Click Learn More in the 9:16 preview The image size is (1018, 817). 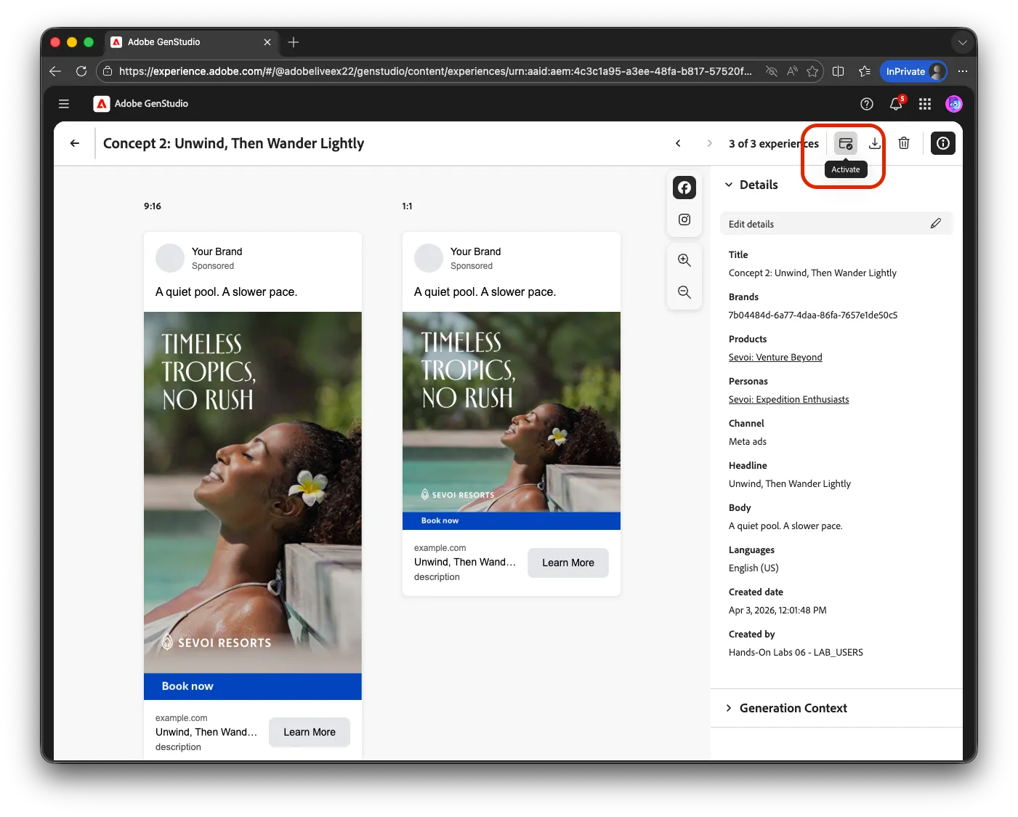[x=310, y=732]
